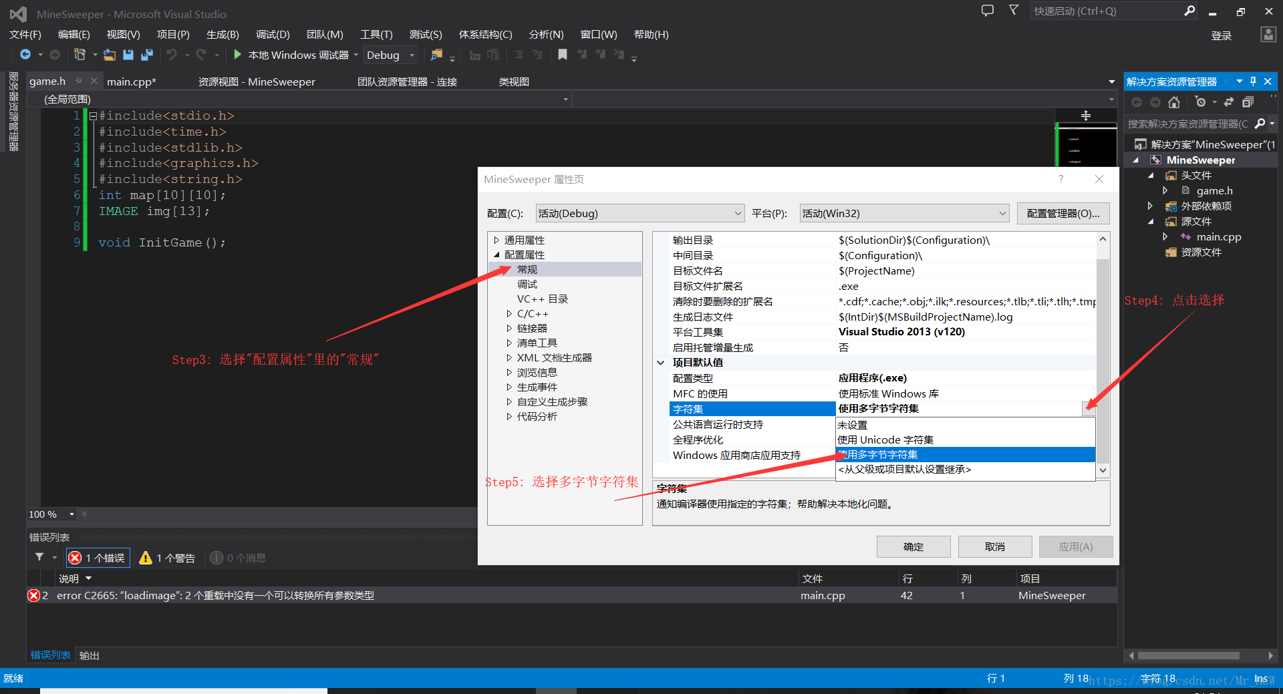Toggle the 1 个错误 filter
The width and height of the screenshot is (1283, 694).
coord(98,558)
